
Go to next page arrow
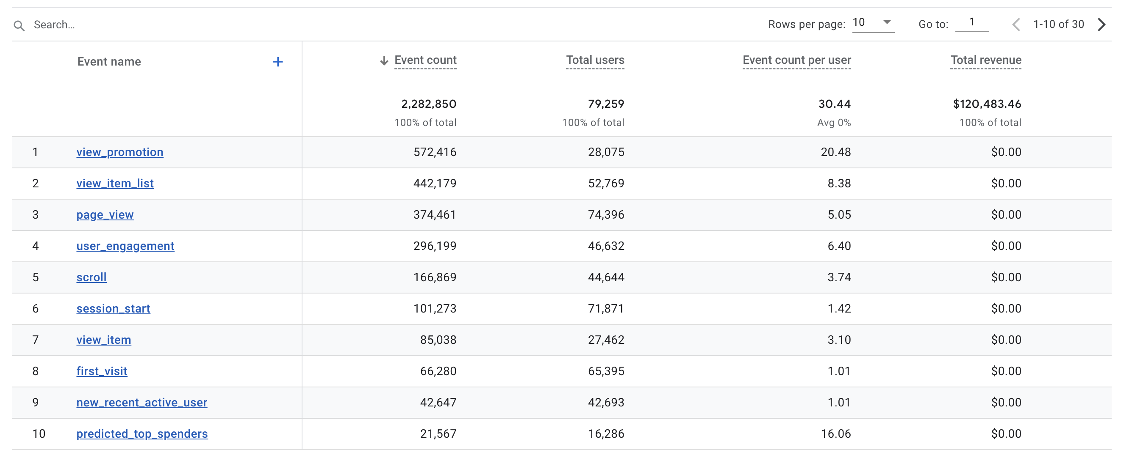[1101, 25]
